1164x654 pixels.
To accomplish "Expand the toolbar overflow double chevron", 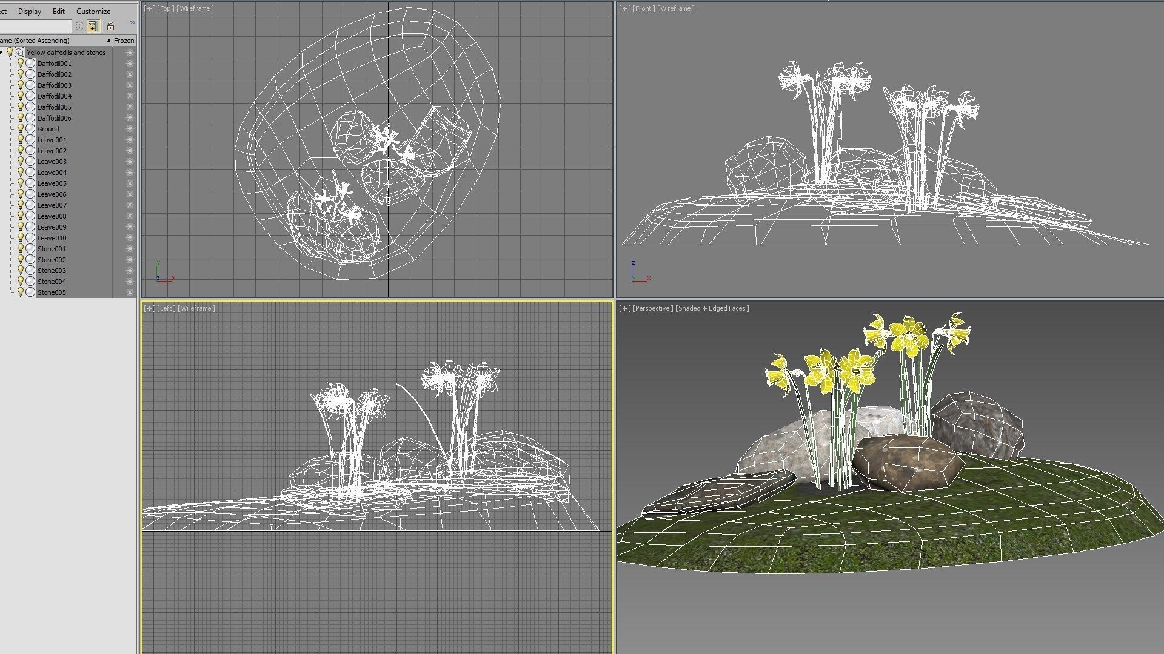I will [132, 23].
